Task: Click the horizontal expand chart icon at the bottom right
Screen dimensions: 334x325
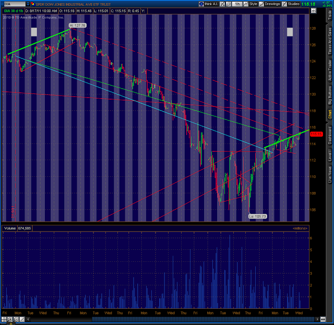Action: point(323,319)
